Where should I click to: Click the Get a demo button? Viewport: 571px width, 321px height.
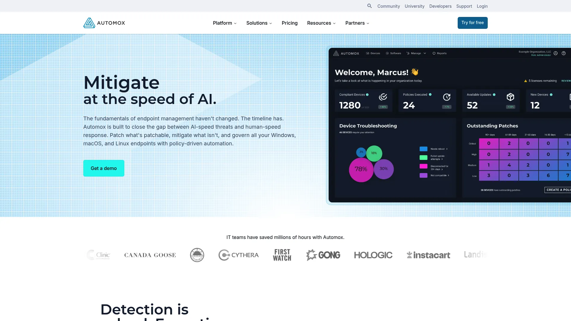103,168
